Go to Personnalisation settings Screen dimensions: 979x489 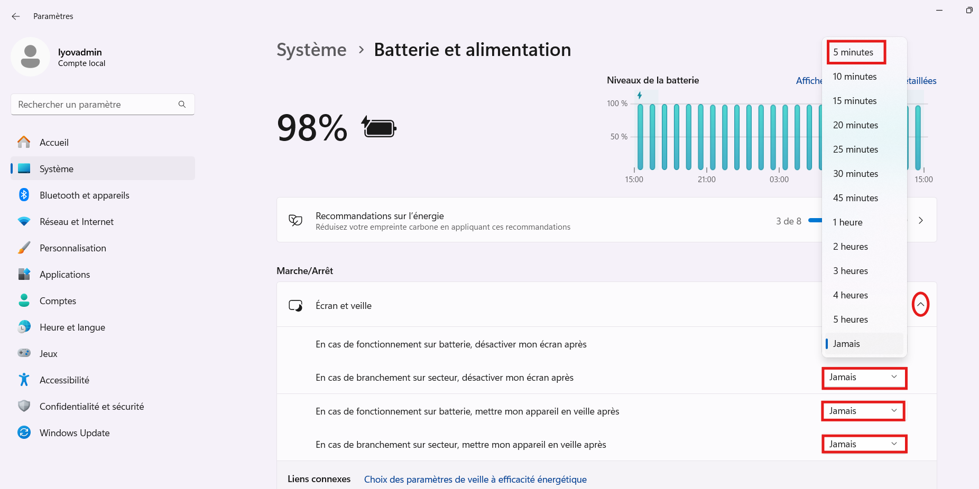(72, 248)
